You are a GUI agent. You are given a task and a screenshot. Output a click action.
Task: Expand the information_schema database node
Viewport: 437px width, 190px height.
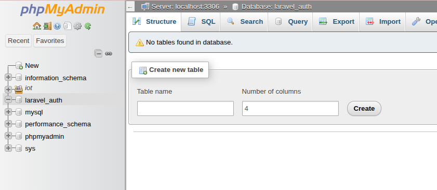[x=8, y=78]
